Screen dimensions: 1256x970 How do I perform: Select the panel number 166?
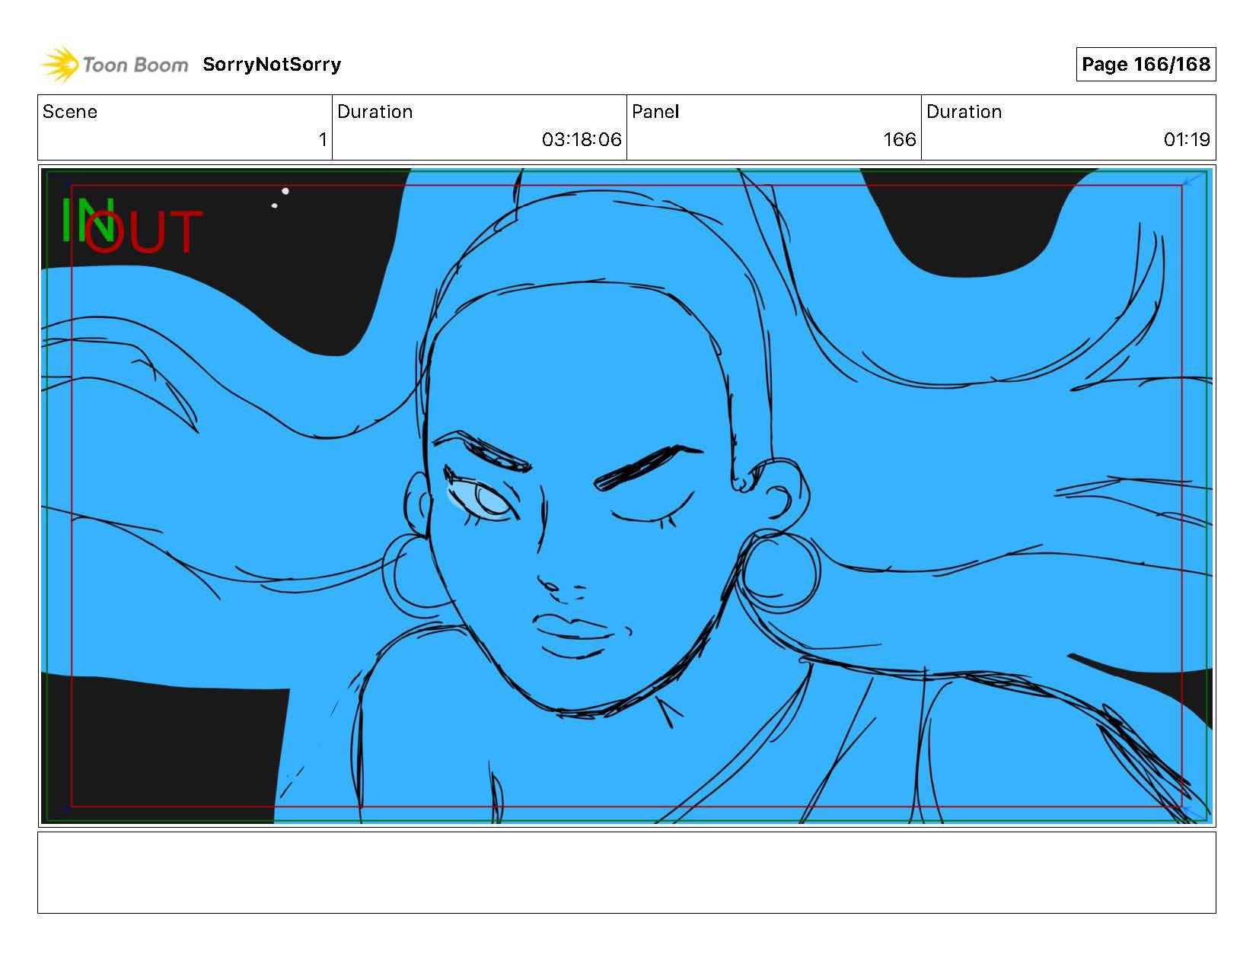[x=900, y=140]
